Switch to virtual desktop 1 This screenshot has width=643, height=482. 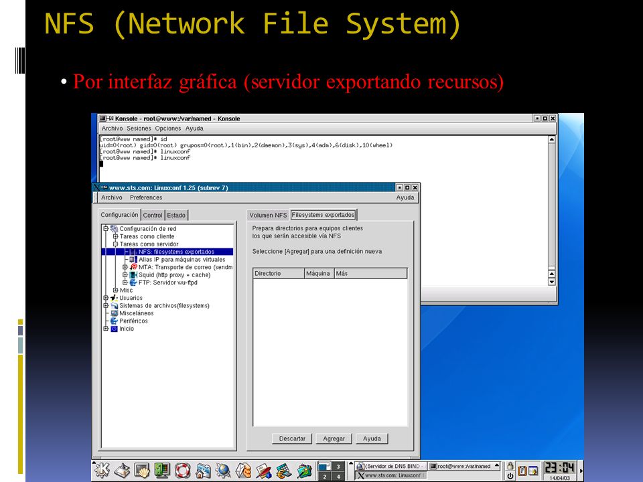pos(324,467)
